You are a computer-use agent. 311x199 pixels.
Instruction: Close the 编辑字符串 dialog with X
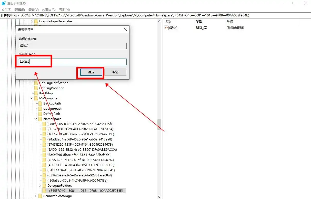point(125,30)
